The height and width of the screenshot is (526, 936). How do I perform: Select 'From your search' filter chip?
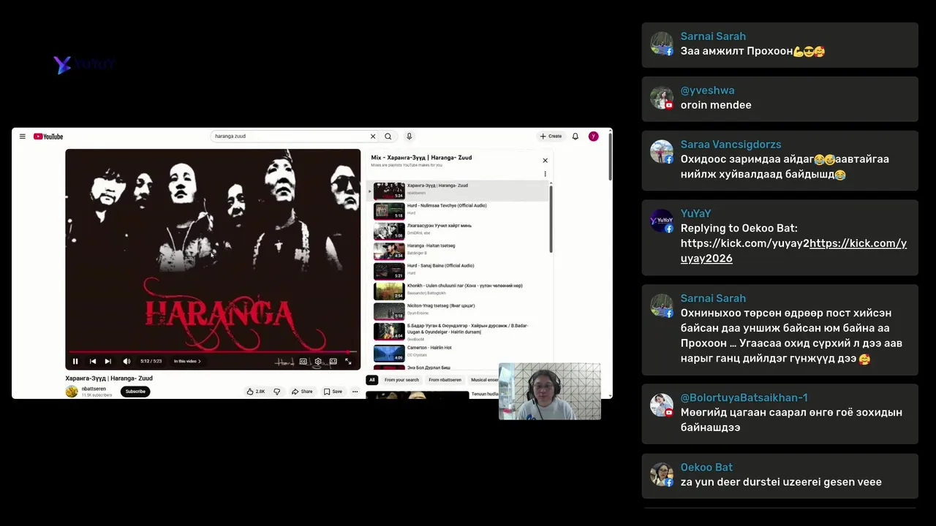[x=401, y=380]
